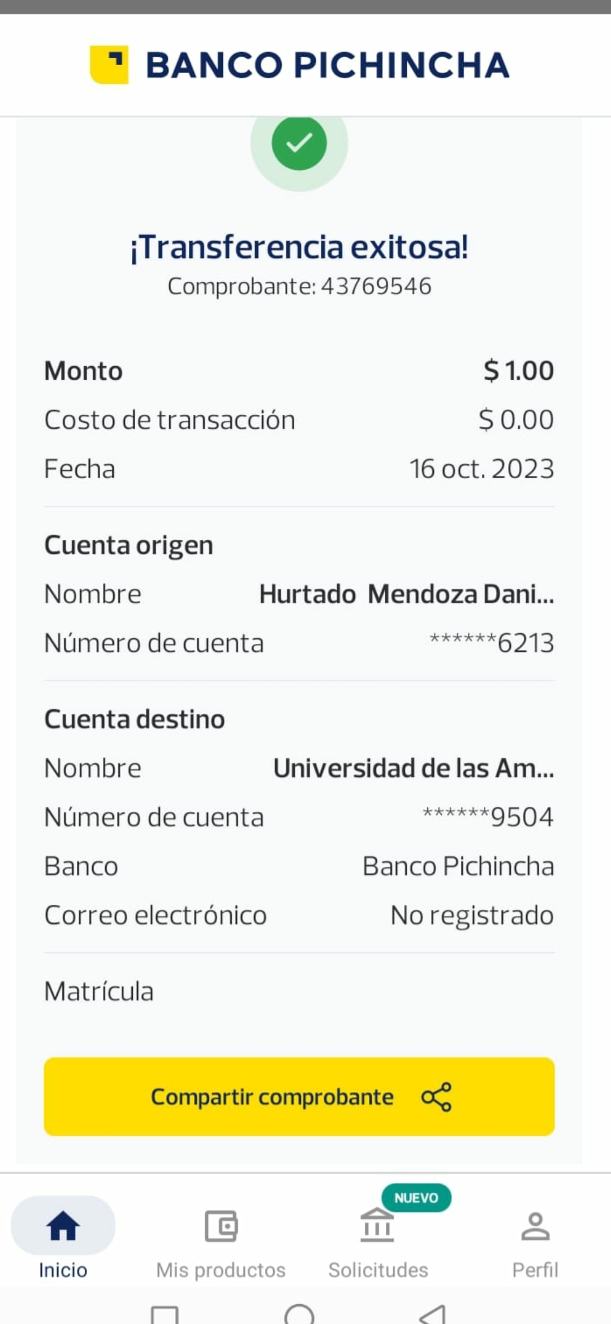Open the Perfil person icon
Image resolution: width=611 pixels, height=1324 pixels.
[535, 1226]
